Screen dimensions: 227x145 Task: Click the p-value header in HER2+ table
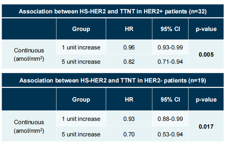[206, 29]
